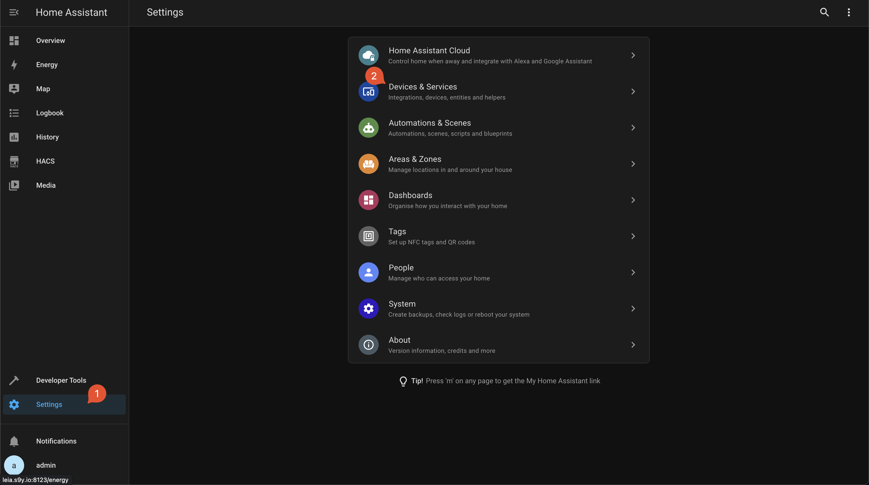Click the Notifications bell icon
This screenshot has width=869, height=485.
14,441
